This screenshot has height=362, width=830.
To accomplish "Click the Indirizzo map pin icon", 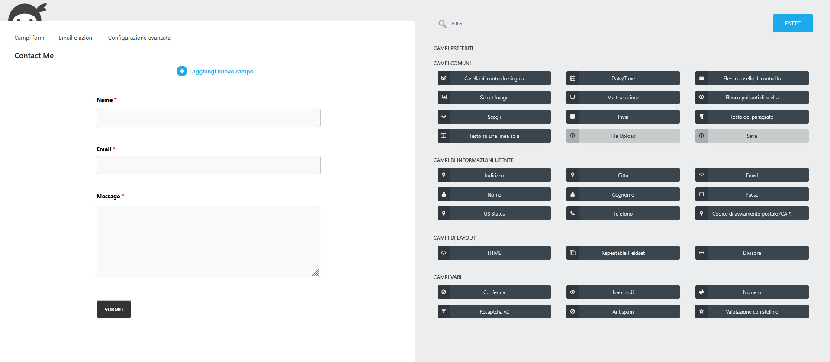I will click(444, 175).
